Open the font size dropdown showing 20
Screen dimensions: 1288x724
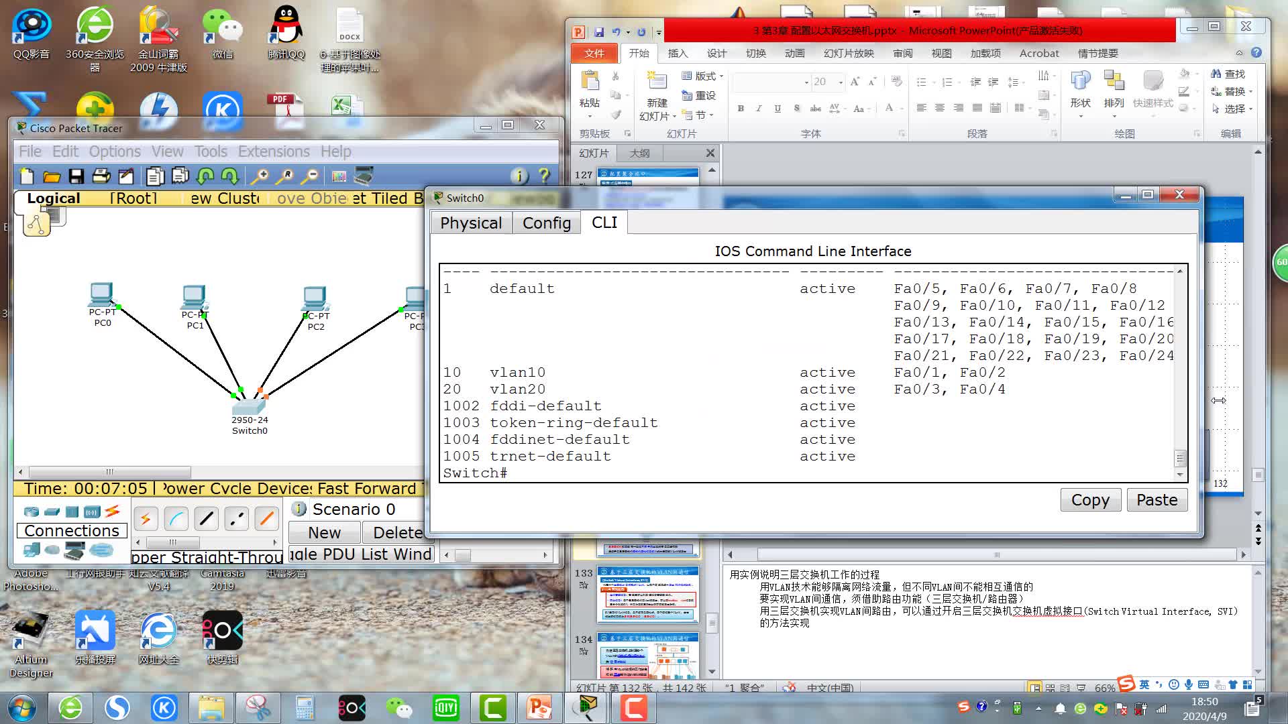coord(841,82)
